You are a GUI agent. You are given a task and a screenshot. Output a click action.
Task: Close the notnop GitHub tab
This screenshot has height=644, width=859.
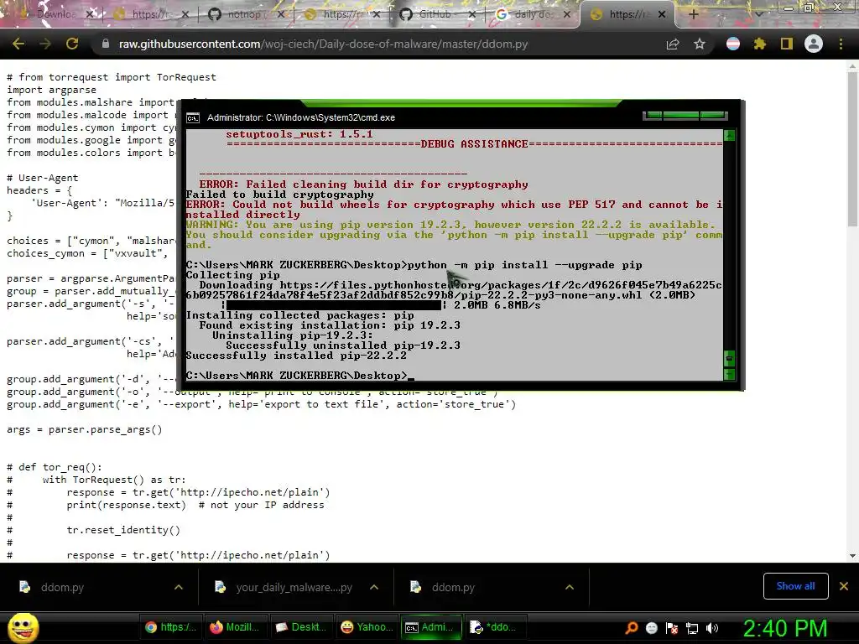tap(280, 14)
